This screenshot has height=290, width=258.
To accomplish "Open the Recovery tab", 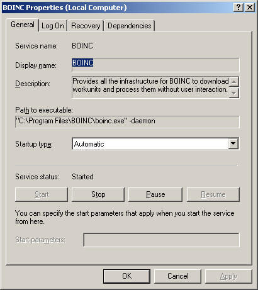I will pos(86,26).
